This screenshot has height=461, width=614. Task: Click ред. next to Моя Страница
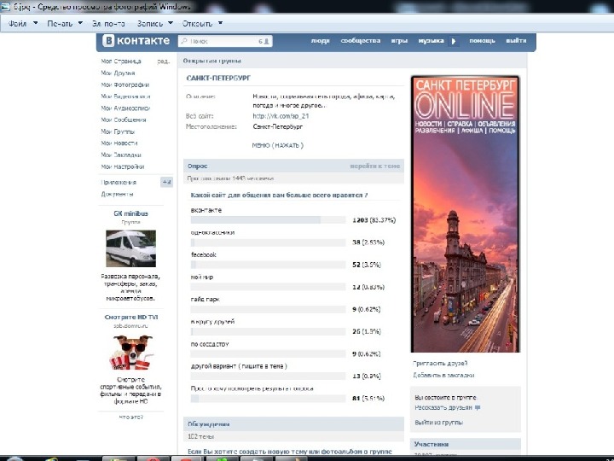point(163,61)
